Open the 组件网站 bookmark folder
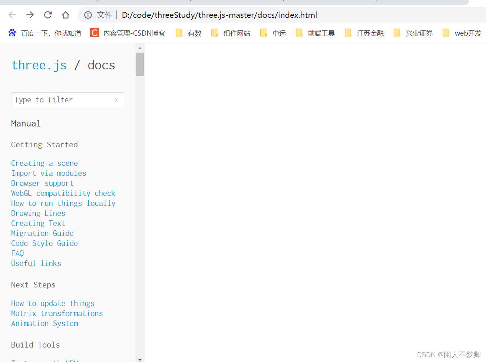 click(231, 33)
